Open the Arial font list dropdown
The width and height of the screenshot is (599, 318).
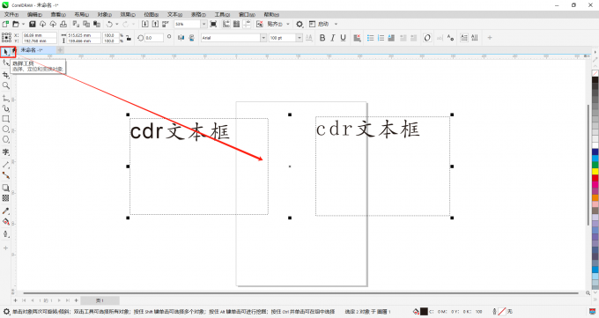pos(263,38)
